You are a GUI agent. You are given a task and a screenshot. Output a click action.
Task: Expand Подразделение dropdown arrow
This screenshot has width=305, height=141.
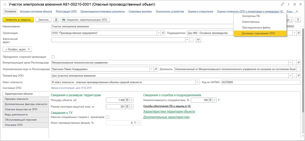(295, 33)
